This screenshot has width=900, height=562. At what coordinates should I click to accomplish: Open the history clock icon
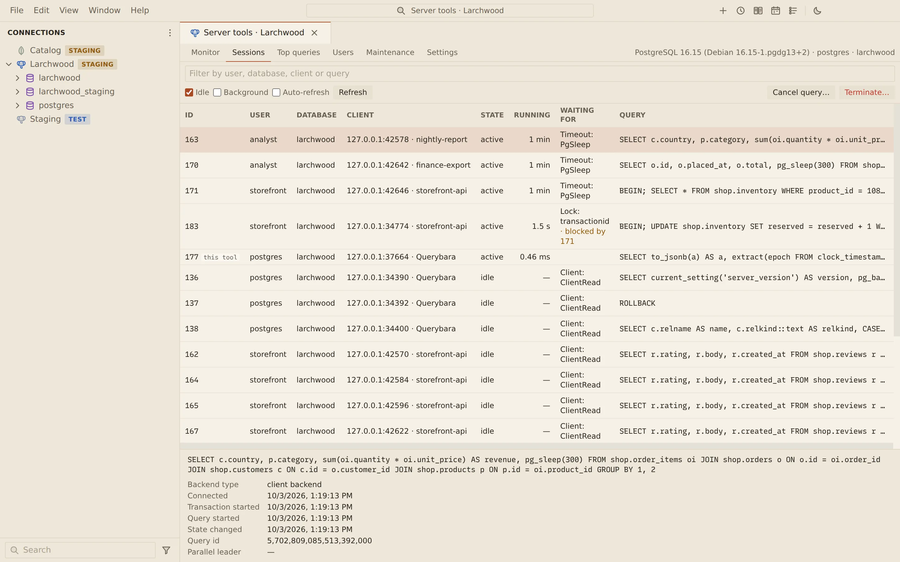pyautogui.click(x=740, y=11)
